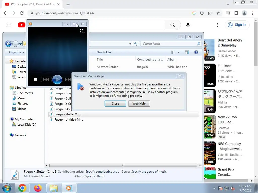The height and width of the screenshot is (193, 258).
Task: Open Explorer recent locations dropdown arrow
Action: (x=20, y=44)
